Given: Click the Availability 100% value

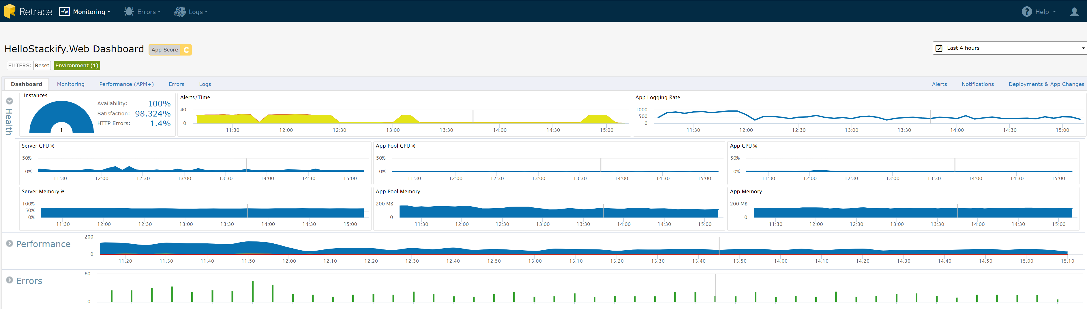Looking at the screenshot, I should coord(159,104).
